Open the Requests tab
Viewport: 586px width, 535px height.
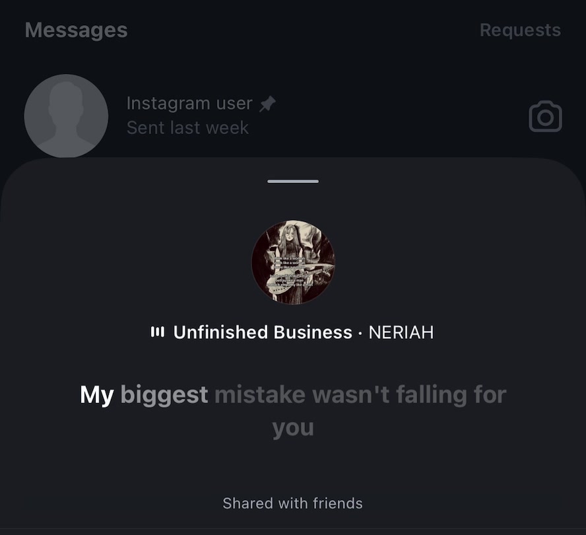520,30
